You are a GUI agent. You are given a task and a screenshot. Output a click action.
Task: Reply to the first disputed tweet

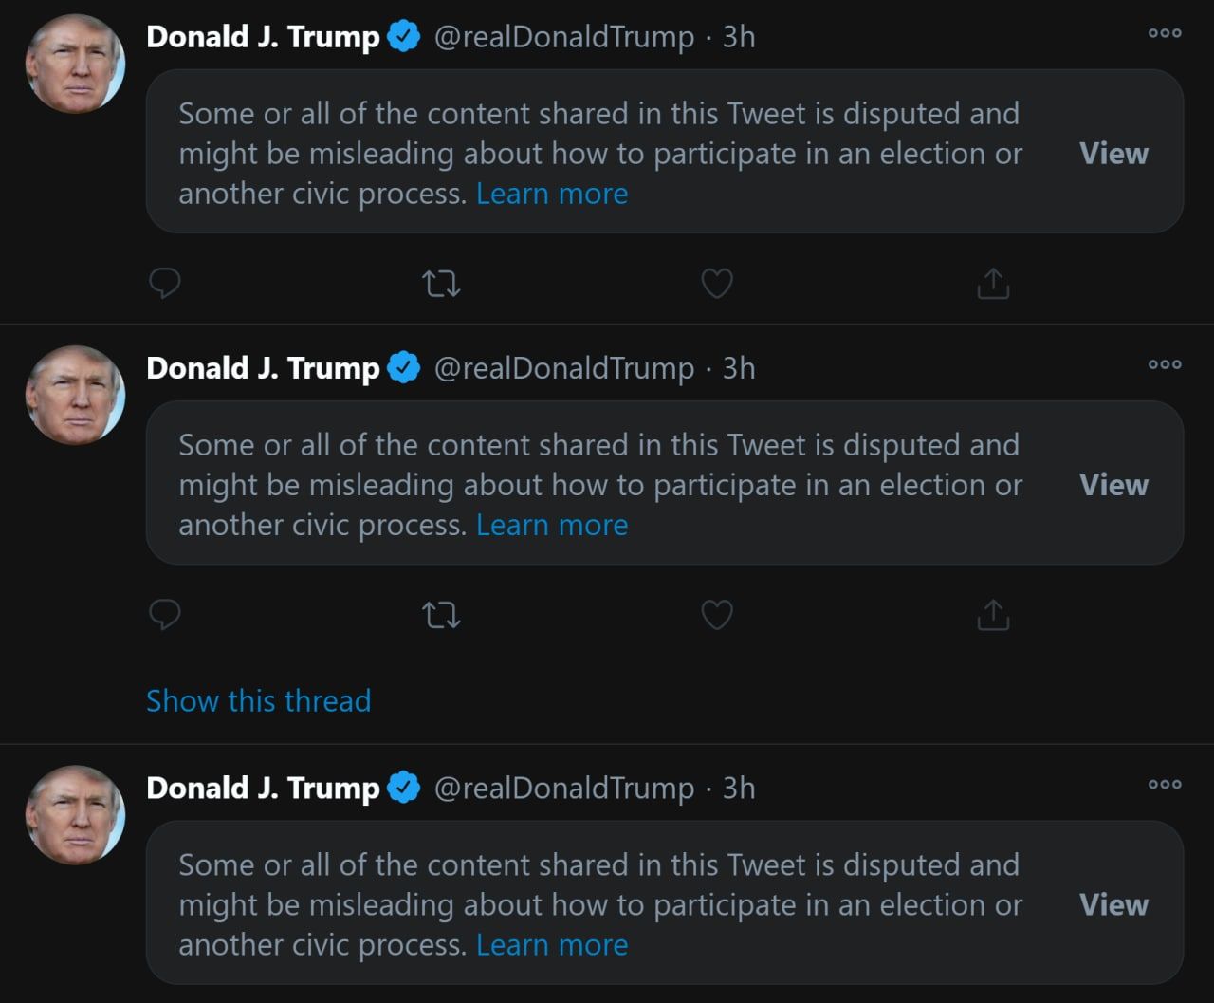[x=165, y=283]
